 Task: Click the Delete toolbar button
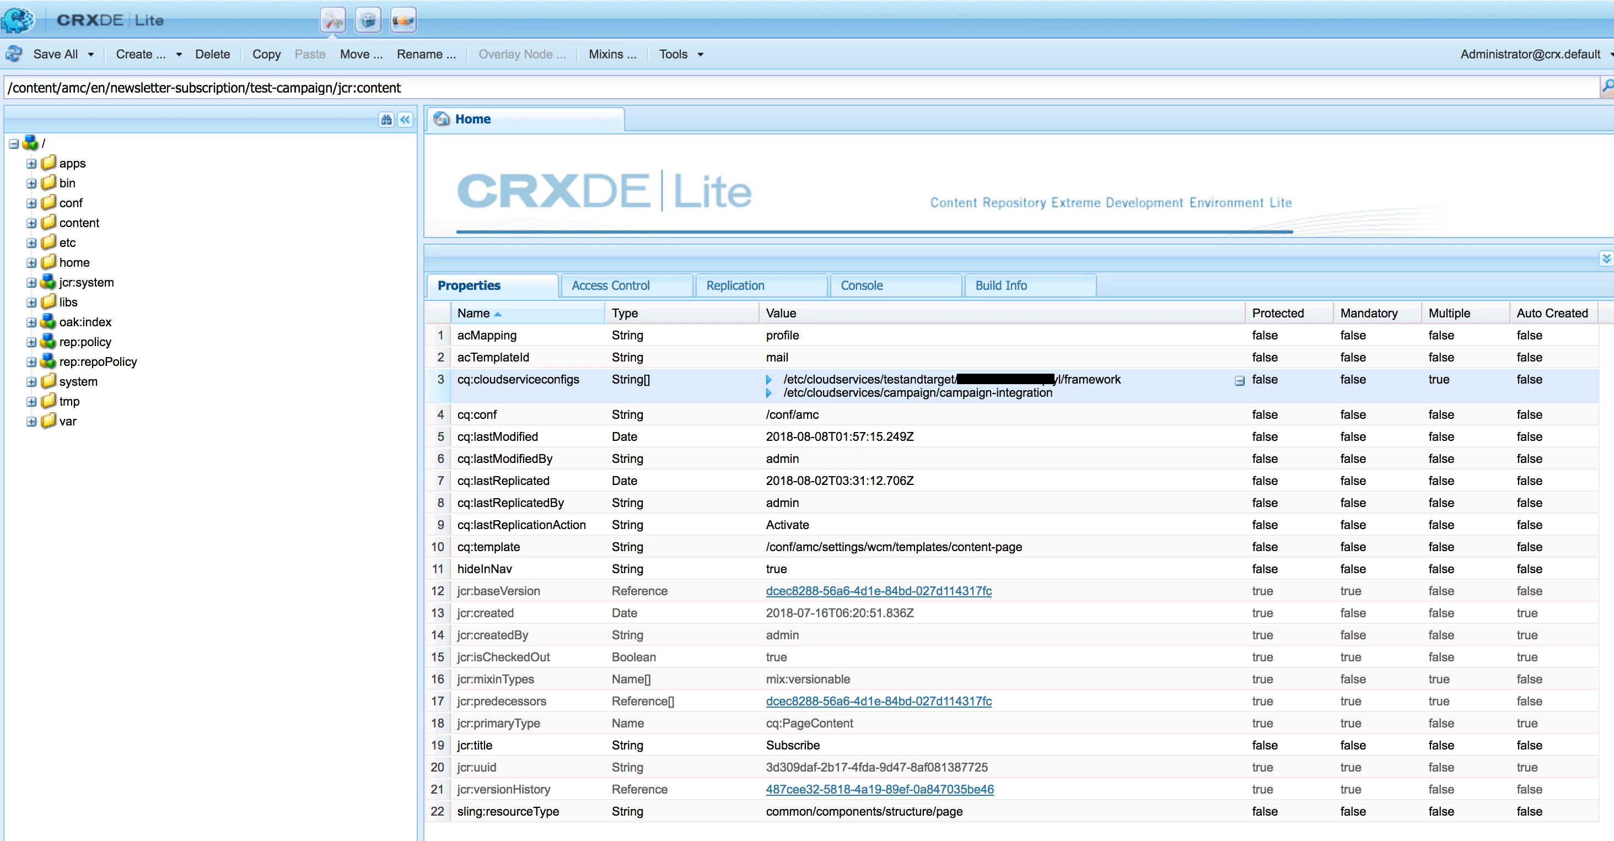(x=212, y=55)
